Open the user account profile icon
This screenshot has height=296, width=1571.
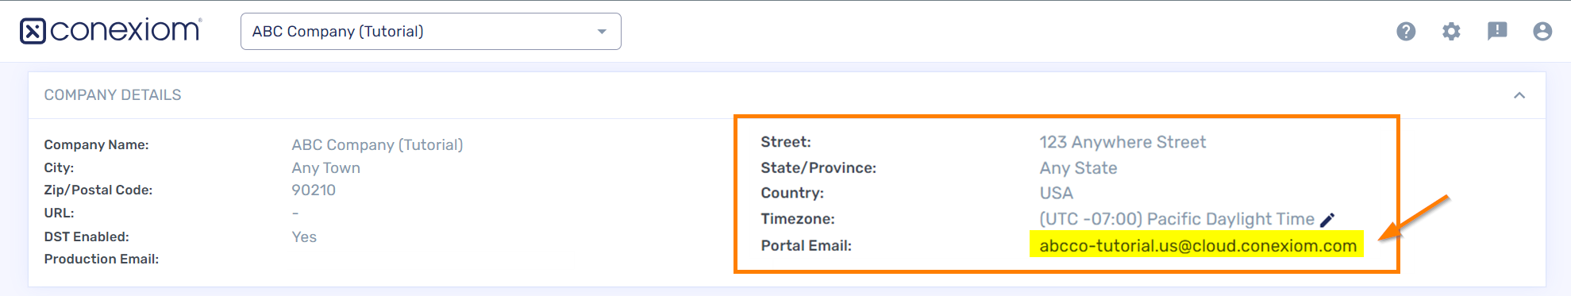[1542, 31]
